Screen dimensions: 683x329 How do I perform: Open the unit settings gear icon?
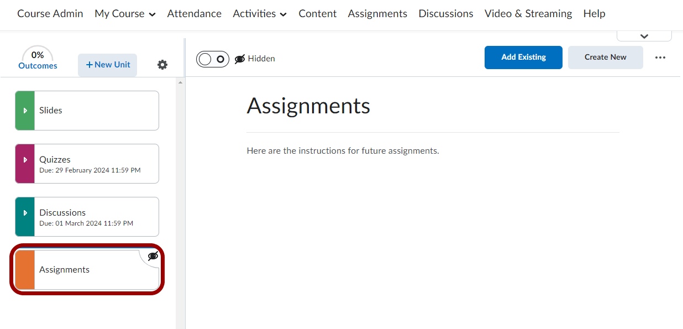162,65
